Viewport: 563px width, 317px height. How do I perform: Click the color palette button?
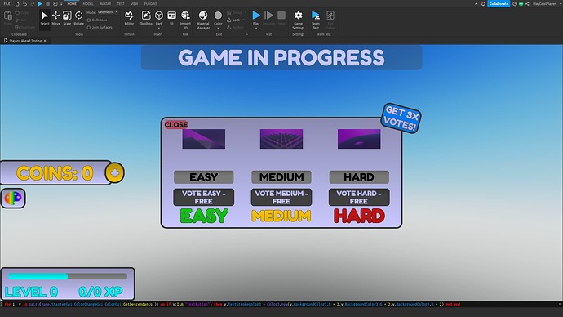(13, 198)
